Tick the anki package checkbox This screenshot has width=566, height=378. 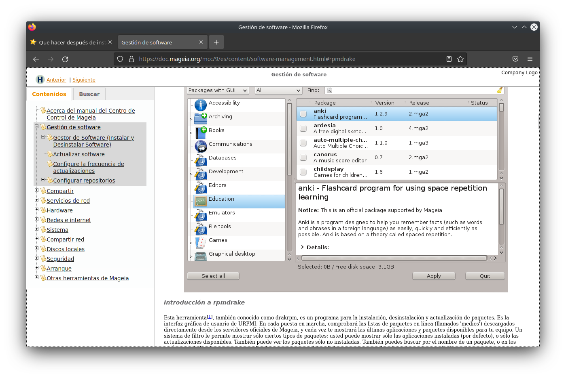303,114
